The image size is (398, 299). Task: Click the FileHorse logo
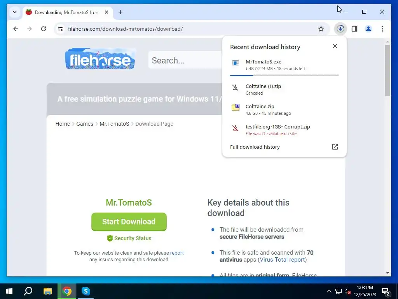100,59
